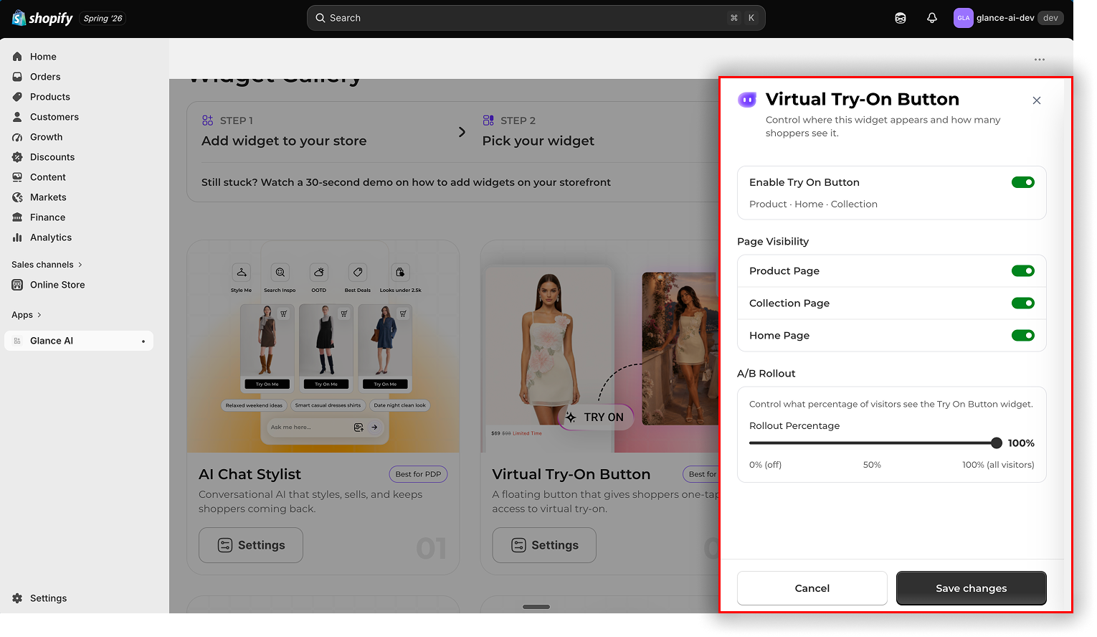Click the Finance bank icon
Viewport: 1097px width, 637px height.
click(17, 217)
